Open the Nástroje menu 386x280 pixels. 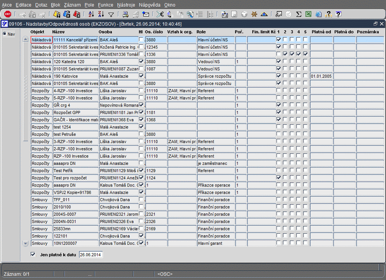[x=126, y=5]
